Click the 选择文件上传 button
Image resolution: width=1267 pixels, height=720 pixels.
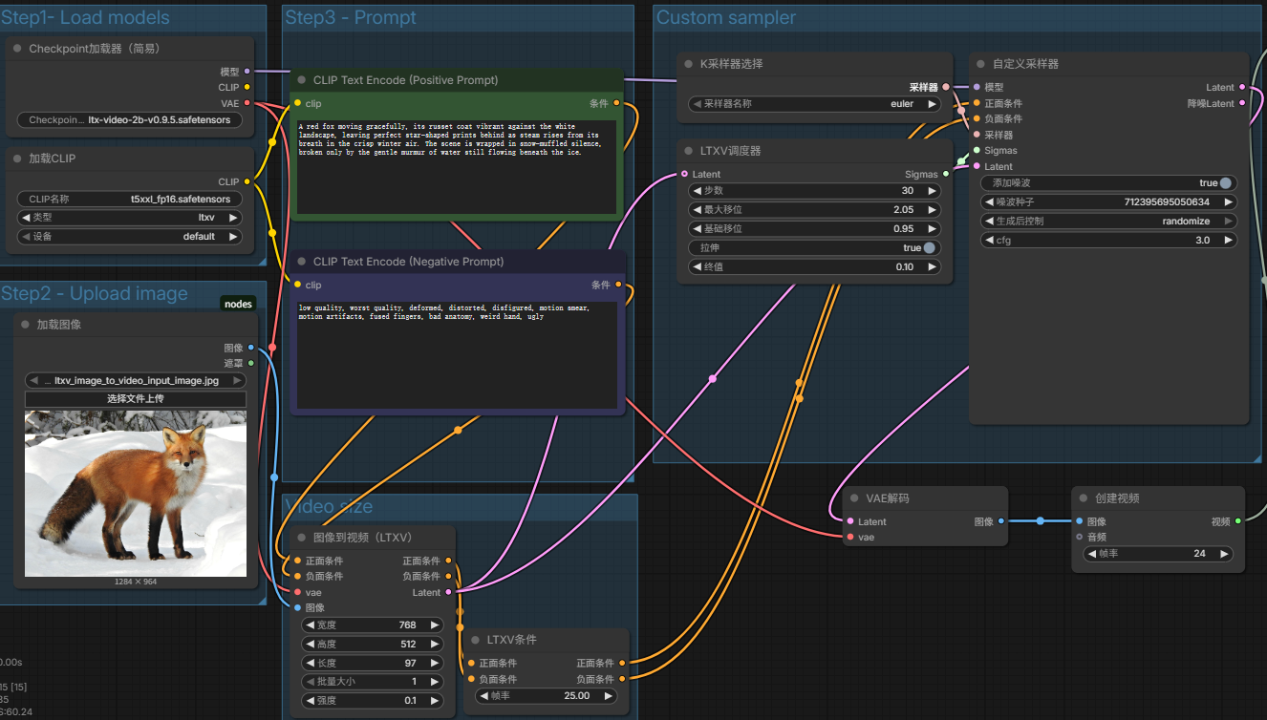click(x=135, y=399)
